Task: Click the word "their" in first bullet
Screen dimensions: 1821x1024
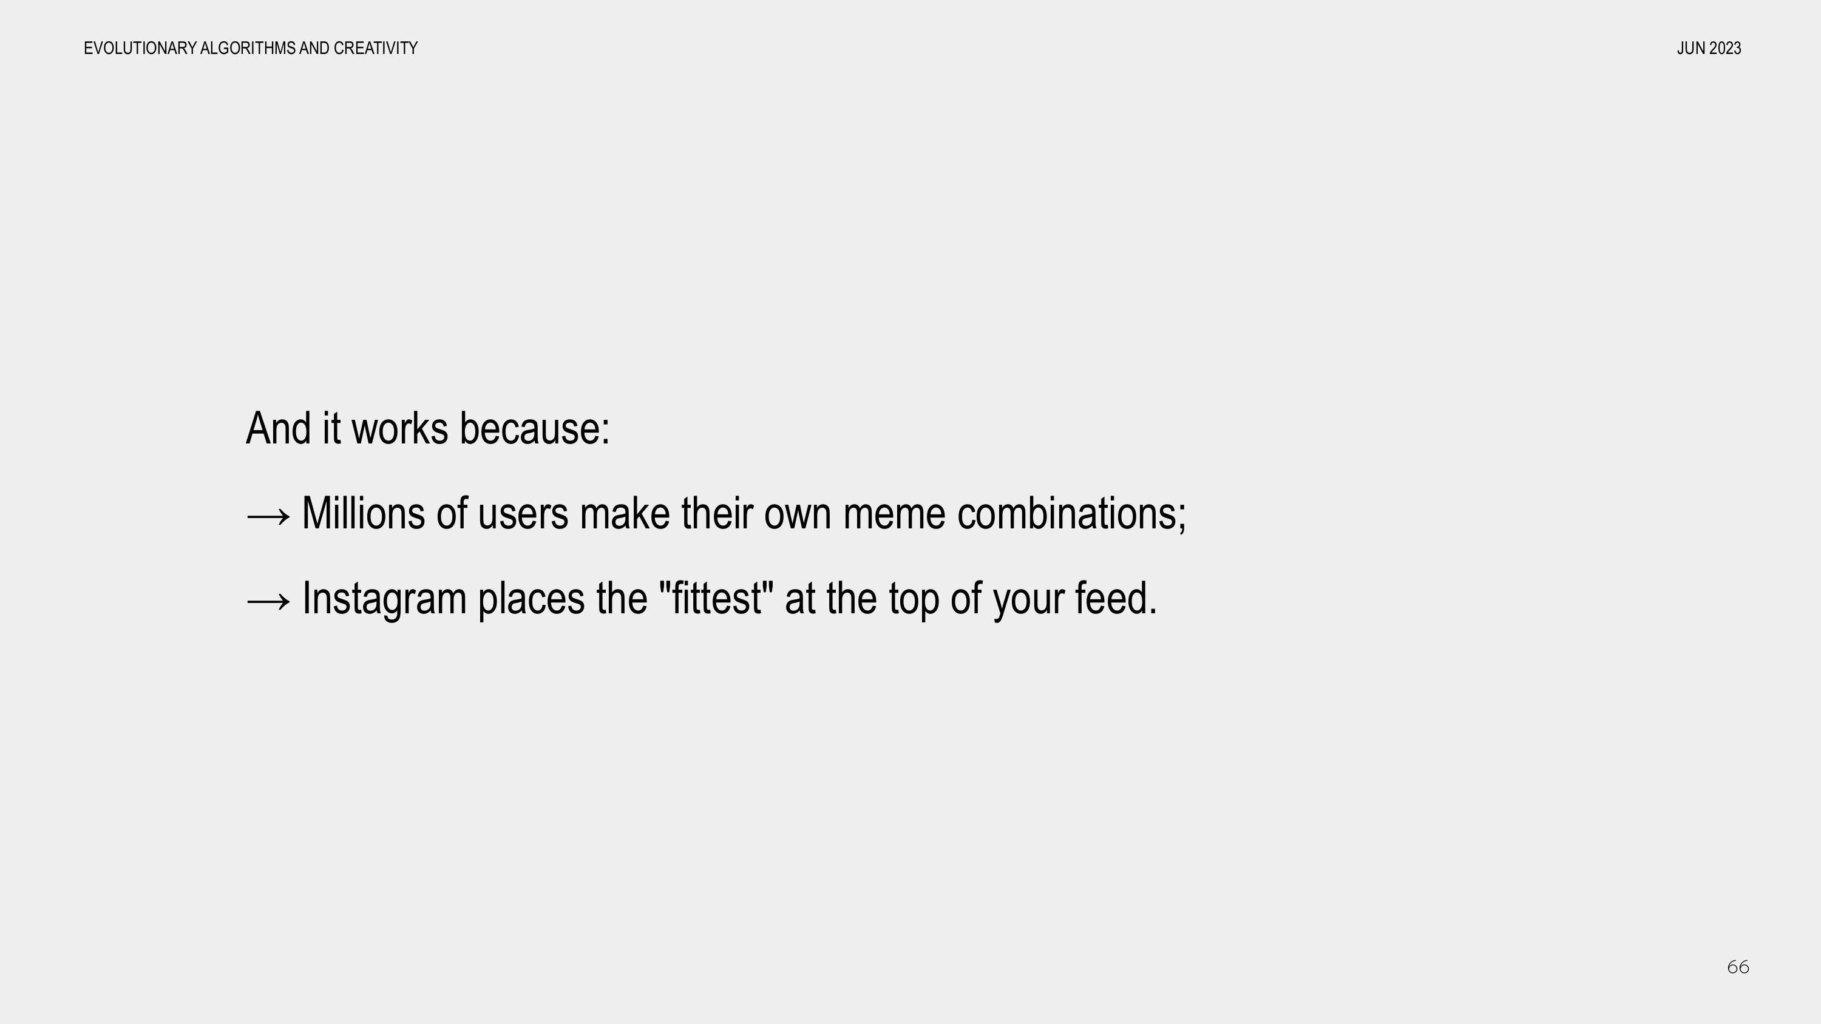Action: click(x=717, y=513)
